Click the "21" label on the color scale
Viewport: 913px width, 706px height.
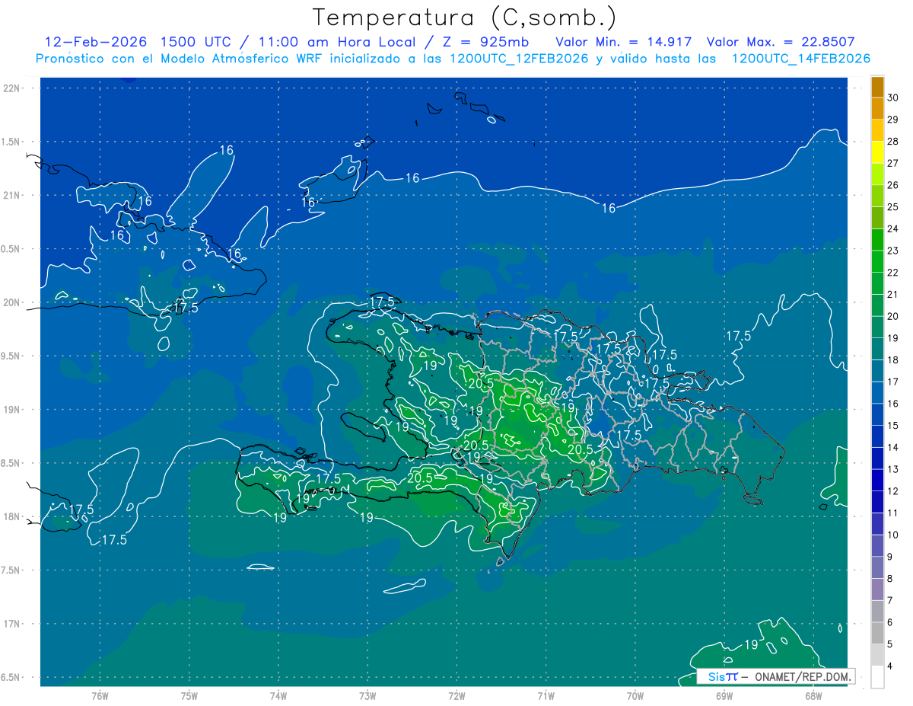(x=893, y=295)
